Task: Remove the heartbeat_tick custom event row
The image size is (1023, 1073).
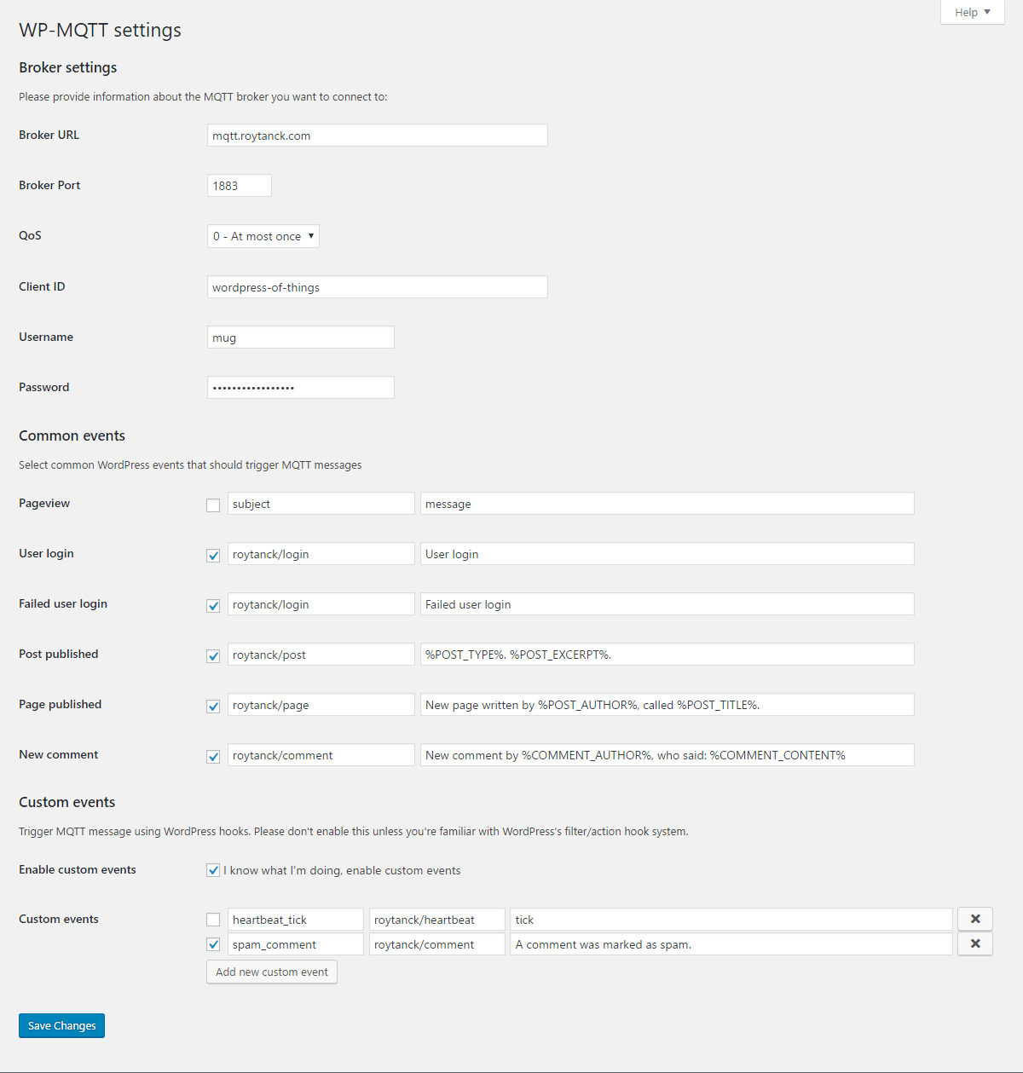Action: [x=975, y=919]
